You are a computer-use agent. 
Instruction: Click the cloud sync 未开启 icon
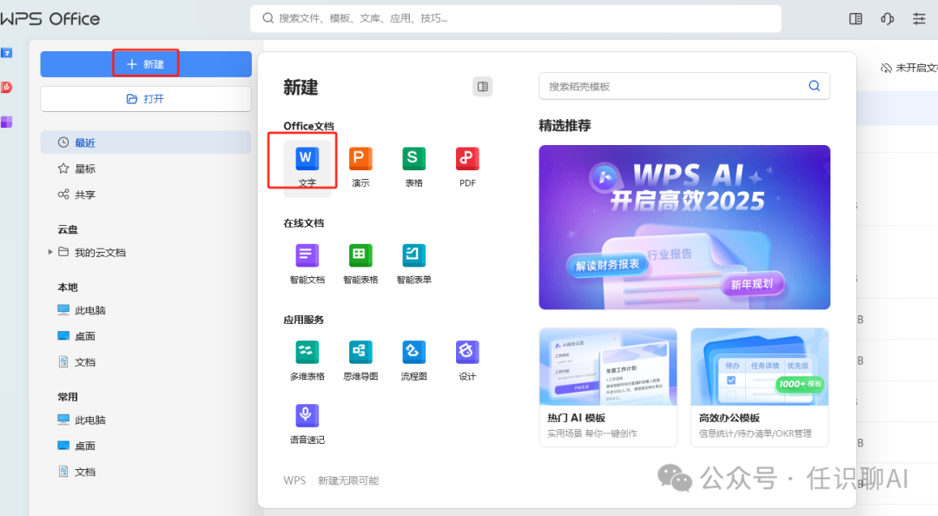point(886,69)
